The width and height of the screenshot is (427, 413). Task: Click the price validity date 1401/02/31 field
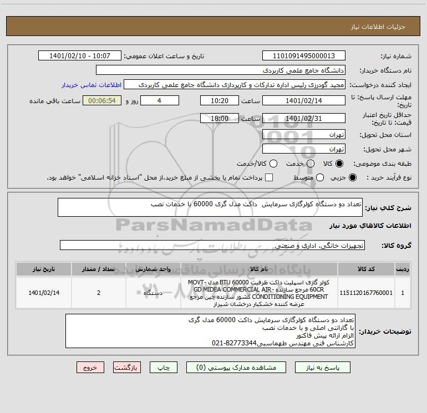304,118
